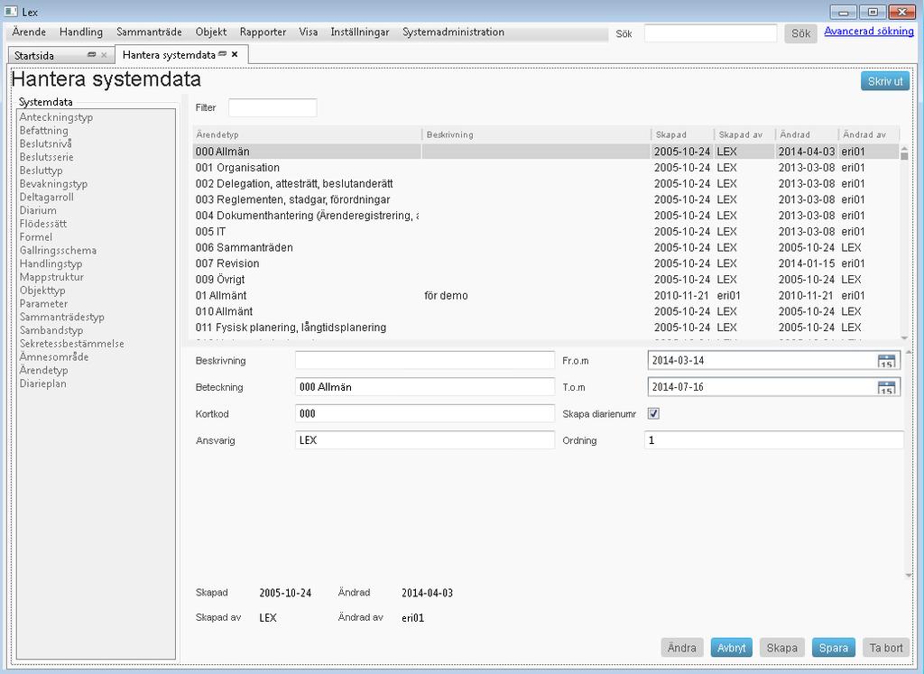This screenshot has height=674, width=924.
Task: Pin the Hantera systemdata tab icon
Action: [222, 54]
